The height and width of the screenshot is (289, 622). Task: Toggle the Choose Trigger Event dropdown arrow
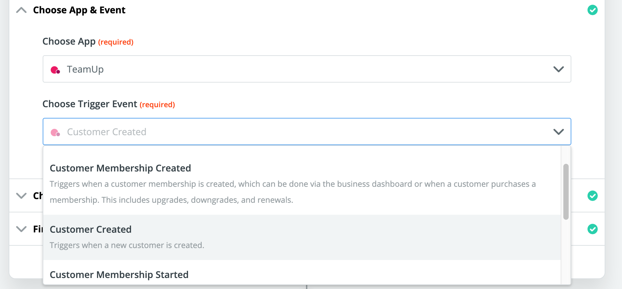click(x=558, y=132)
